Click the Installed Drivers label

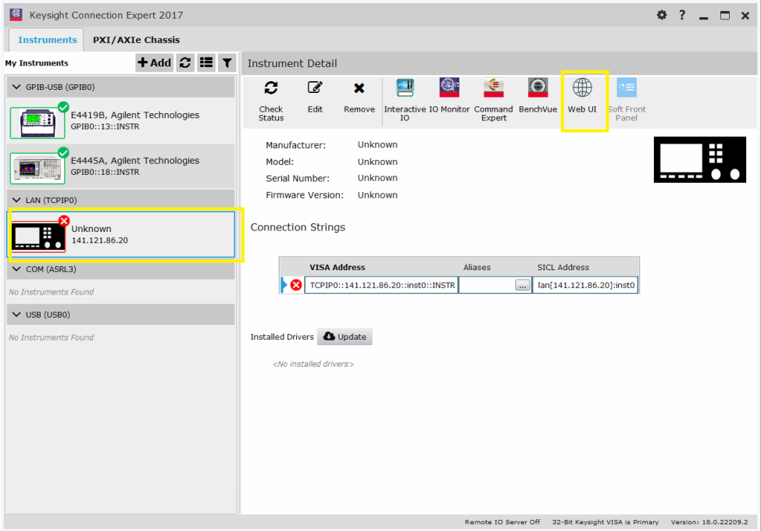(x=282, y=337)
